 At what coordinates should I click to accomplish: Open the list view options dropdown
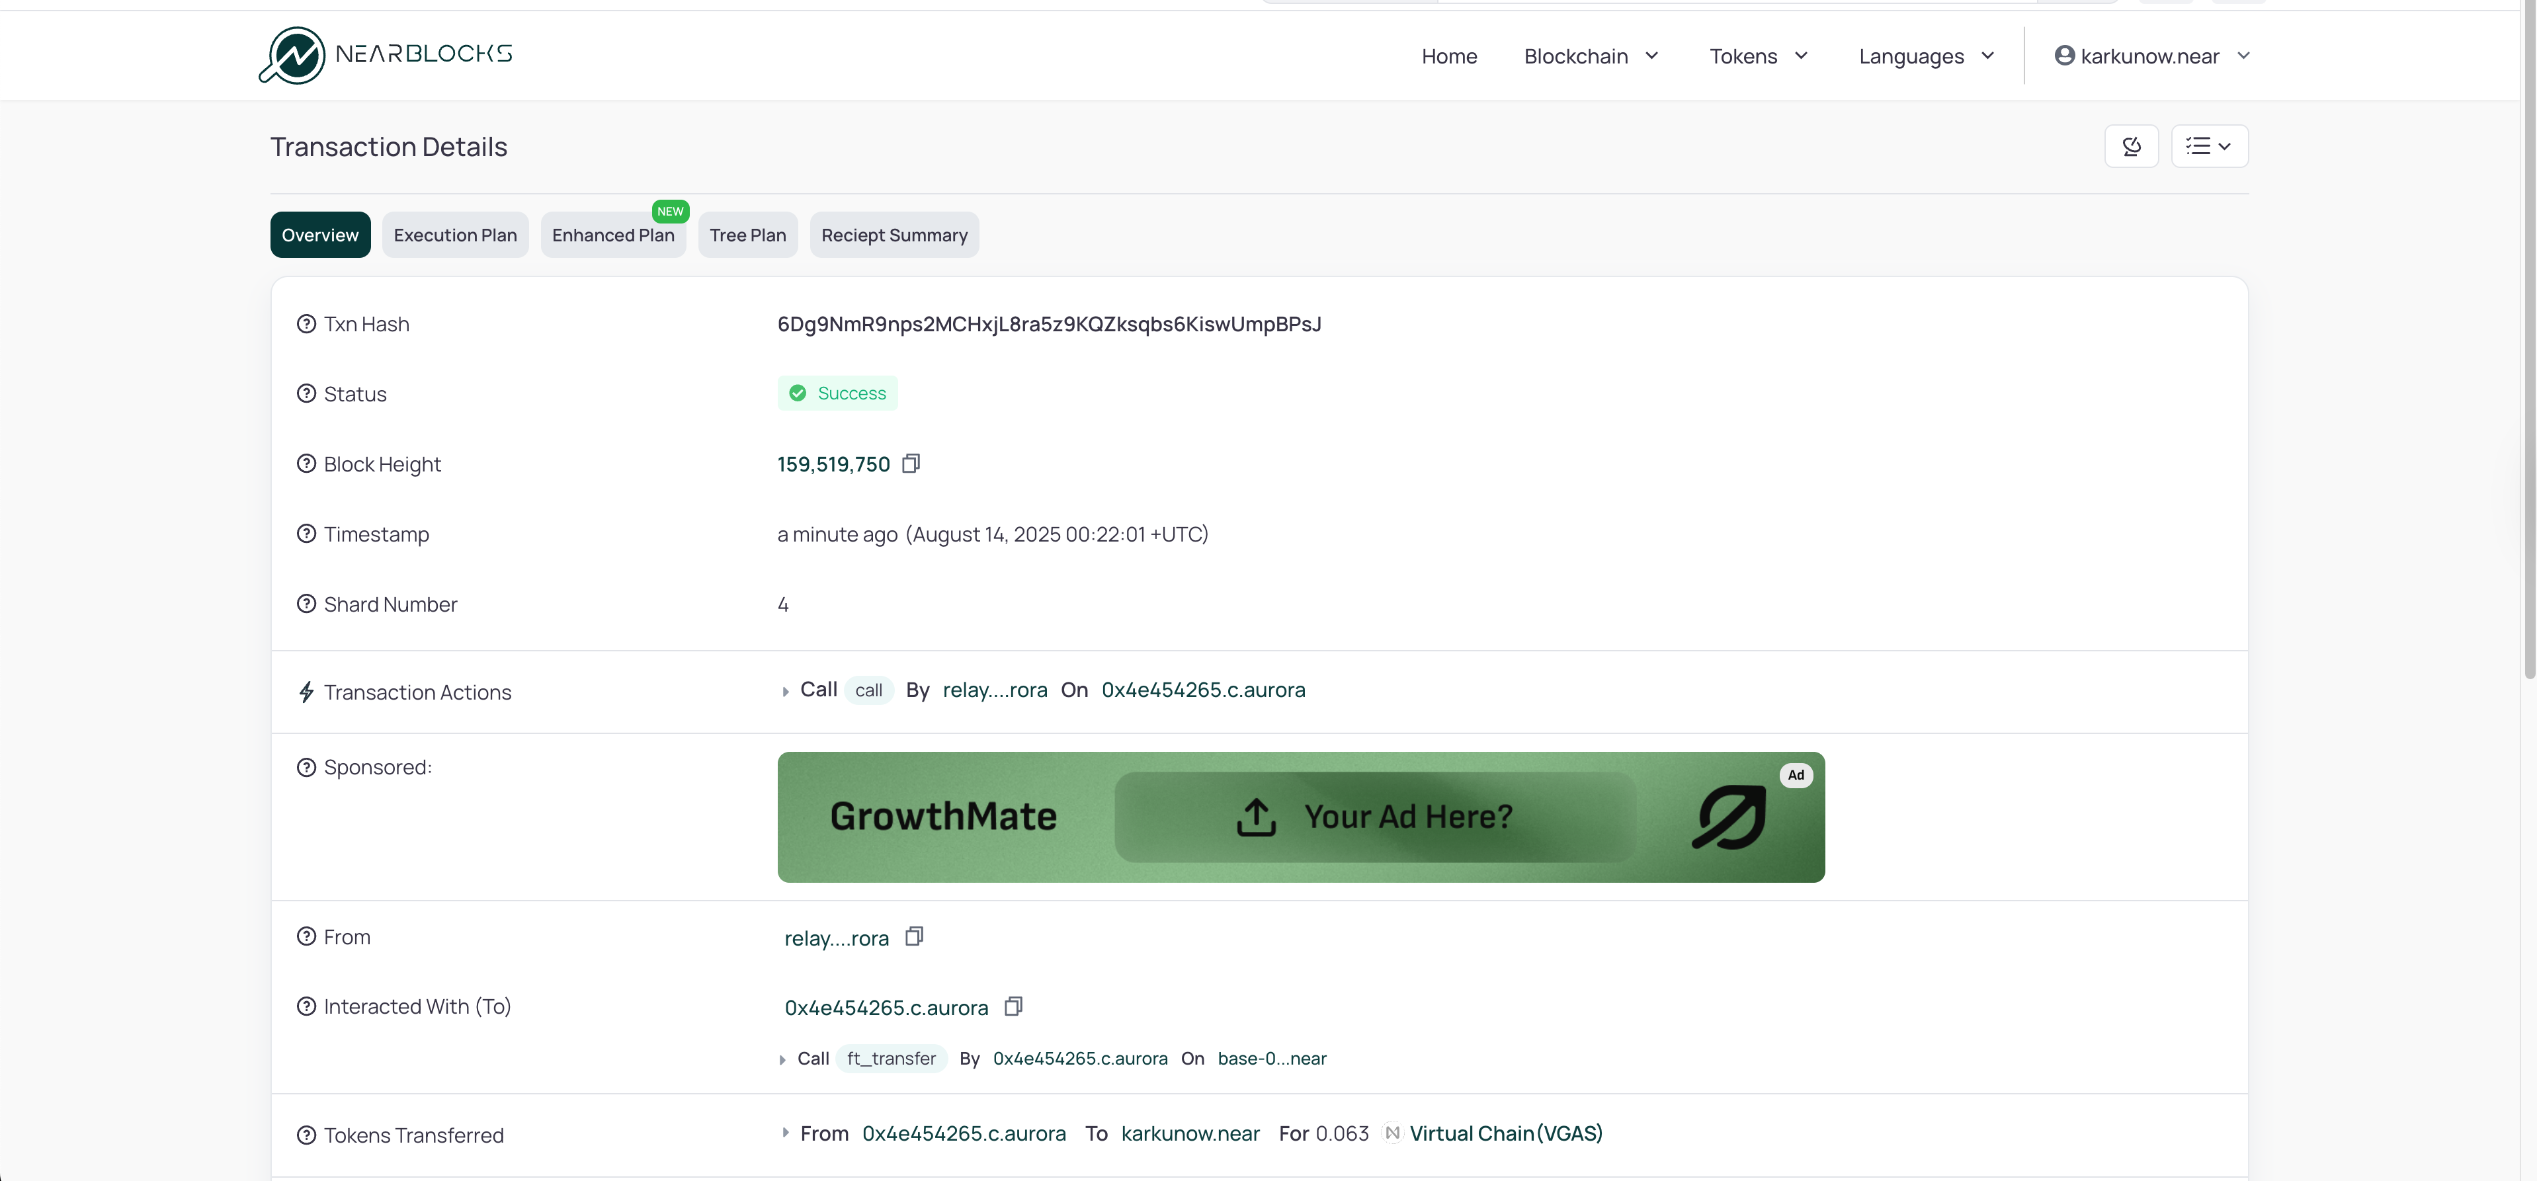pyautogui.click(x=2209, y=145)
